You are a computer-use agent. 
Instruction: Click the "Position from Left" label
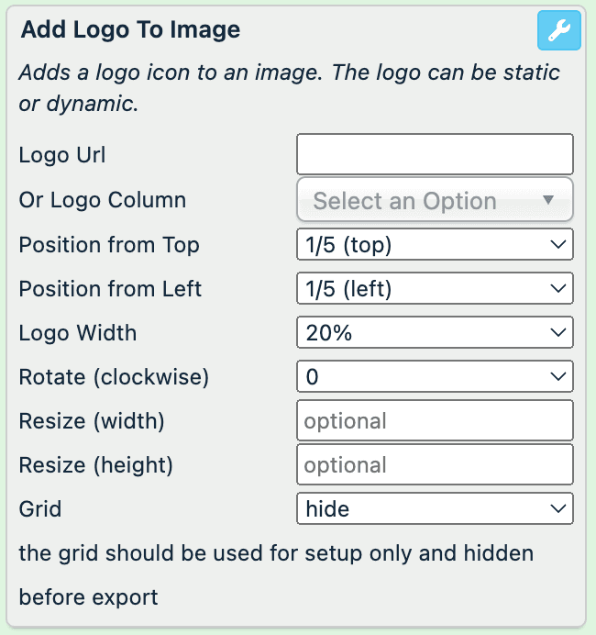coord(110,289)
